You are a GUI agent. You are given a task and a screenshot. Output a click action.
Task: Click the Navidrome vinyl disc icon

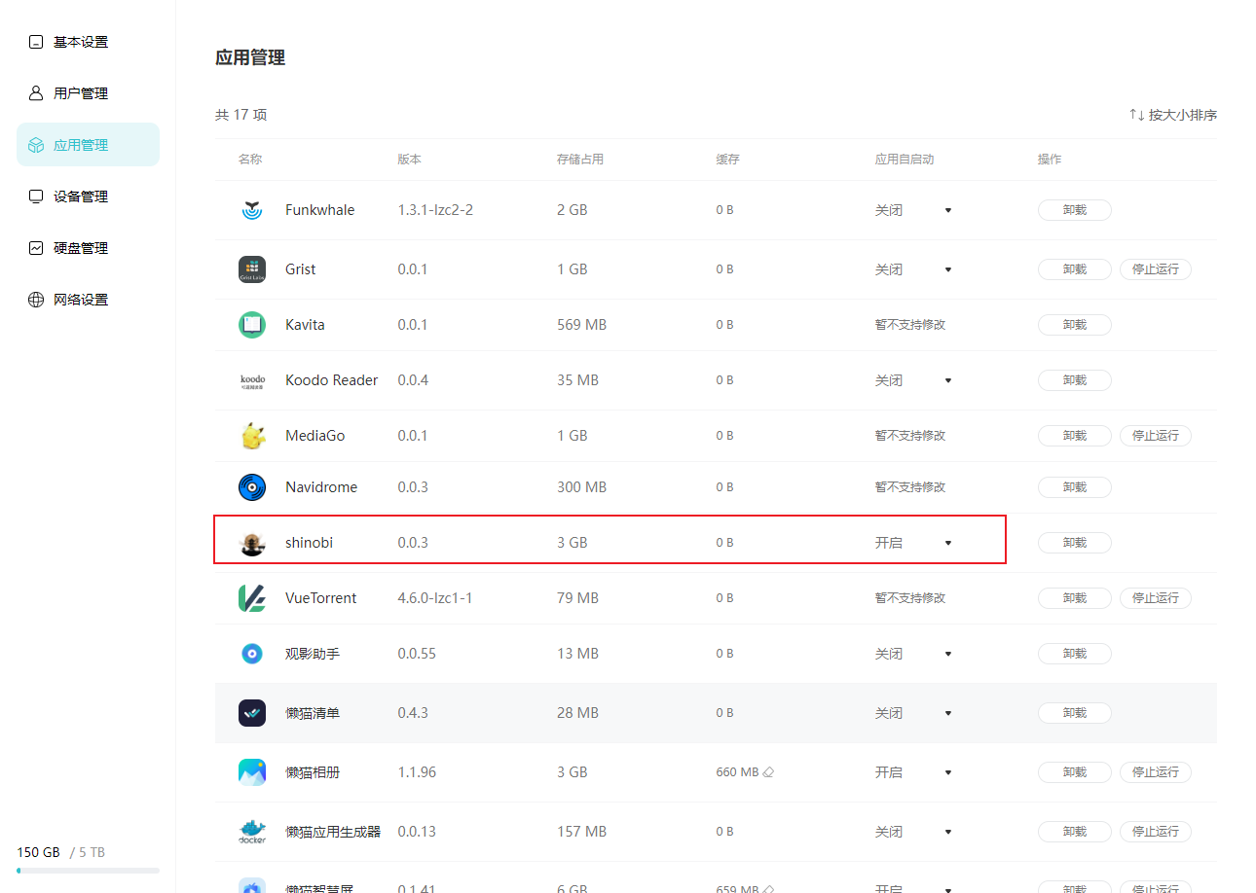(x=252, y=487)
